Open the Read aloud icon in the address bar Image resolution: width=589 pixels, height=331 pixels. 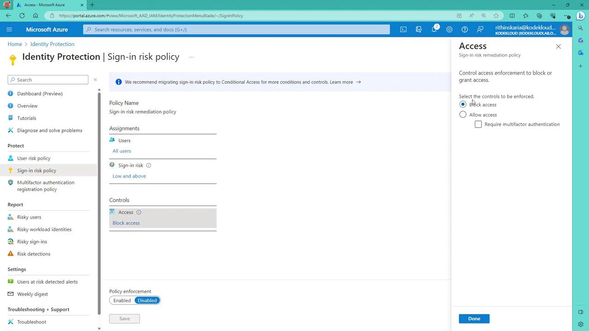click(x=472, y=16)
